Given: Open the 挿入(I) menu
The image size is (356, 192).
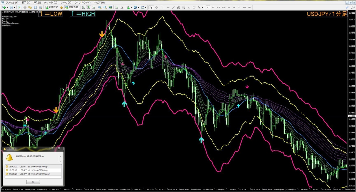Looking at the screenshot, I should pyautogui.click(x=38, y=2).
